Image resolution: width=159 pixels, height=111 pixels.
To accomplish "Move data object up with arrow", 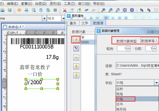I will 76,67.
